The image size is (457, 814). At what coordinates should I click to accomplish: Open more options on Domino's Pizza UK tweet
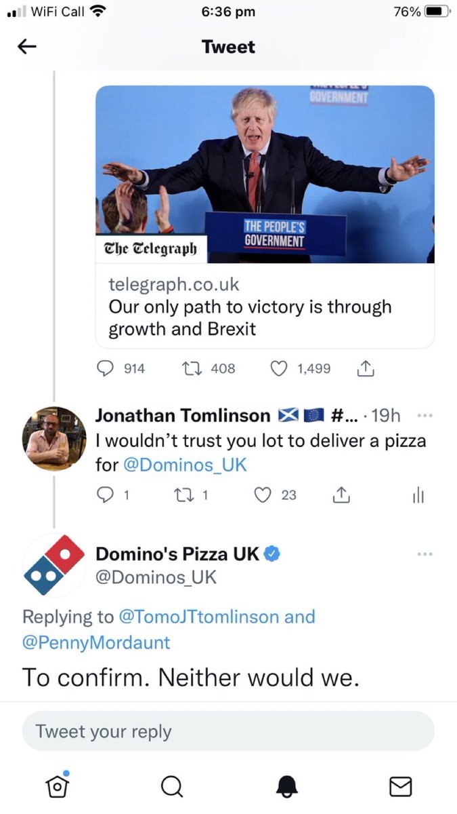coord(425,554)
